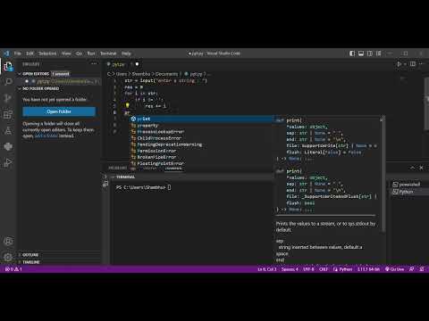This screenshot has width=429, height=321.
Task: Run the Python file with play button
Action: point(399,64)
